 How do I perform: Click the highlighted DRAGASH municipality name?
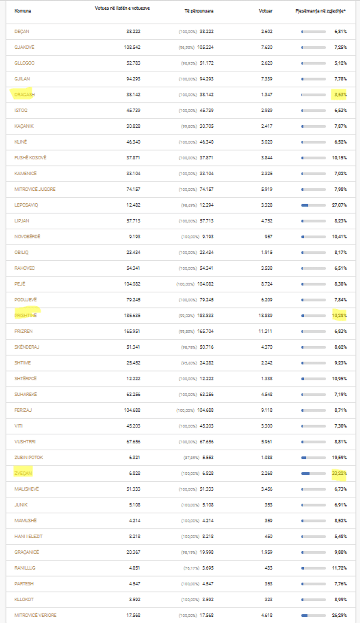point(25,95)
